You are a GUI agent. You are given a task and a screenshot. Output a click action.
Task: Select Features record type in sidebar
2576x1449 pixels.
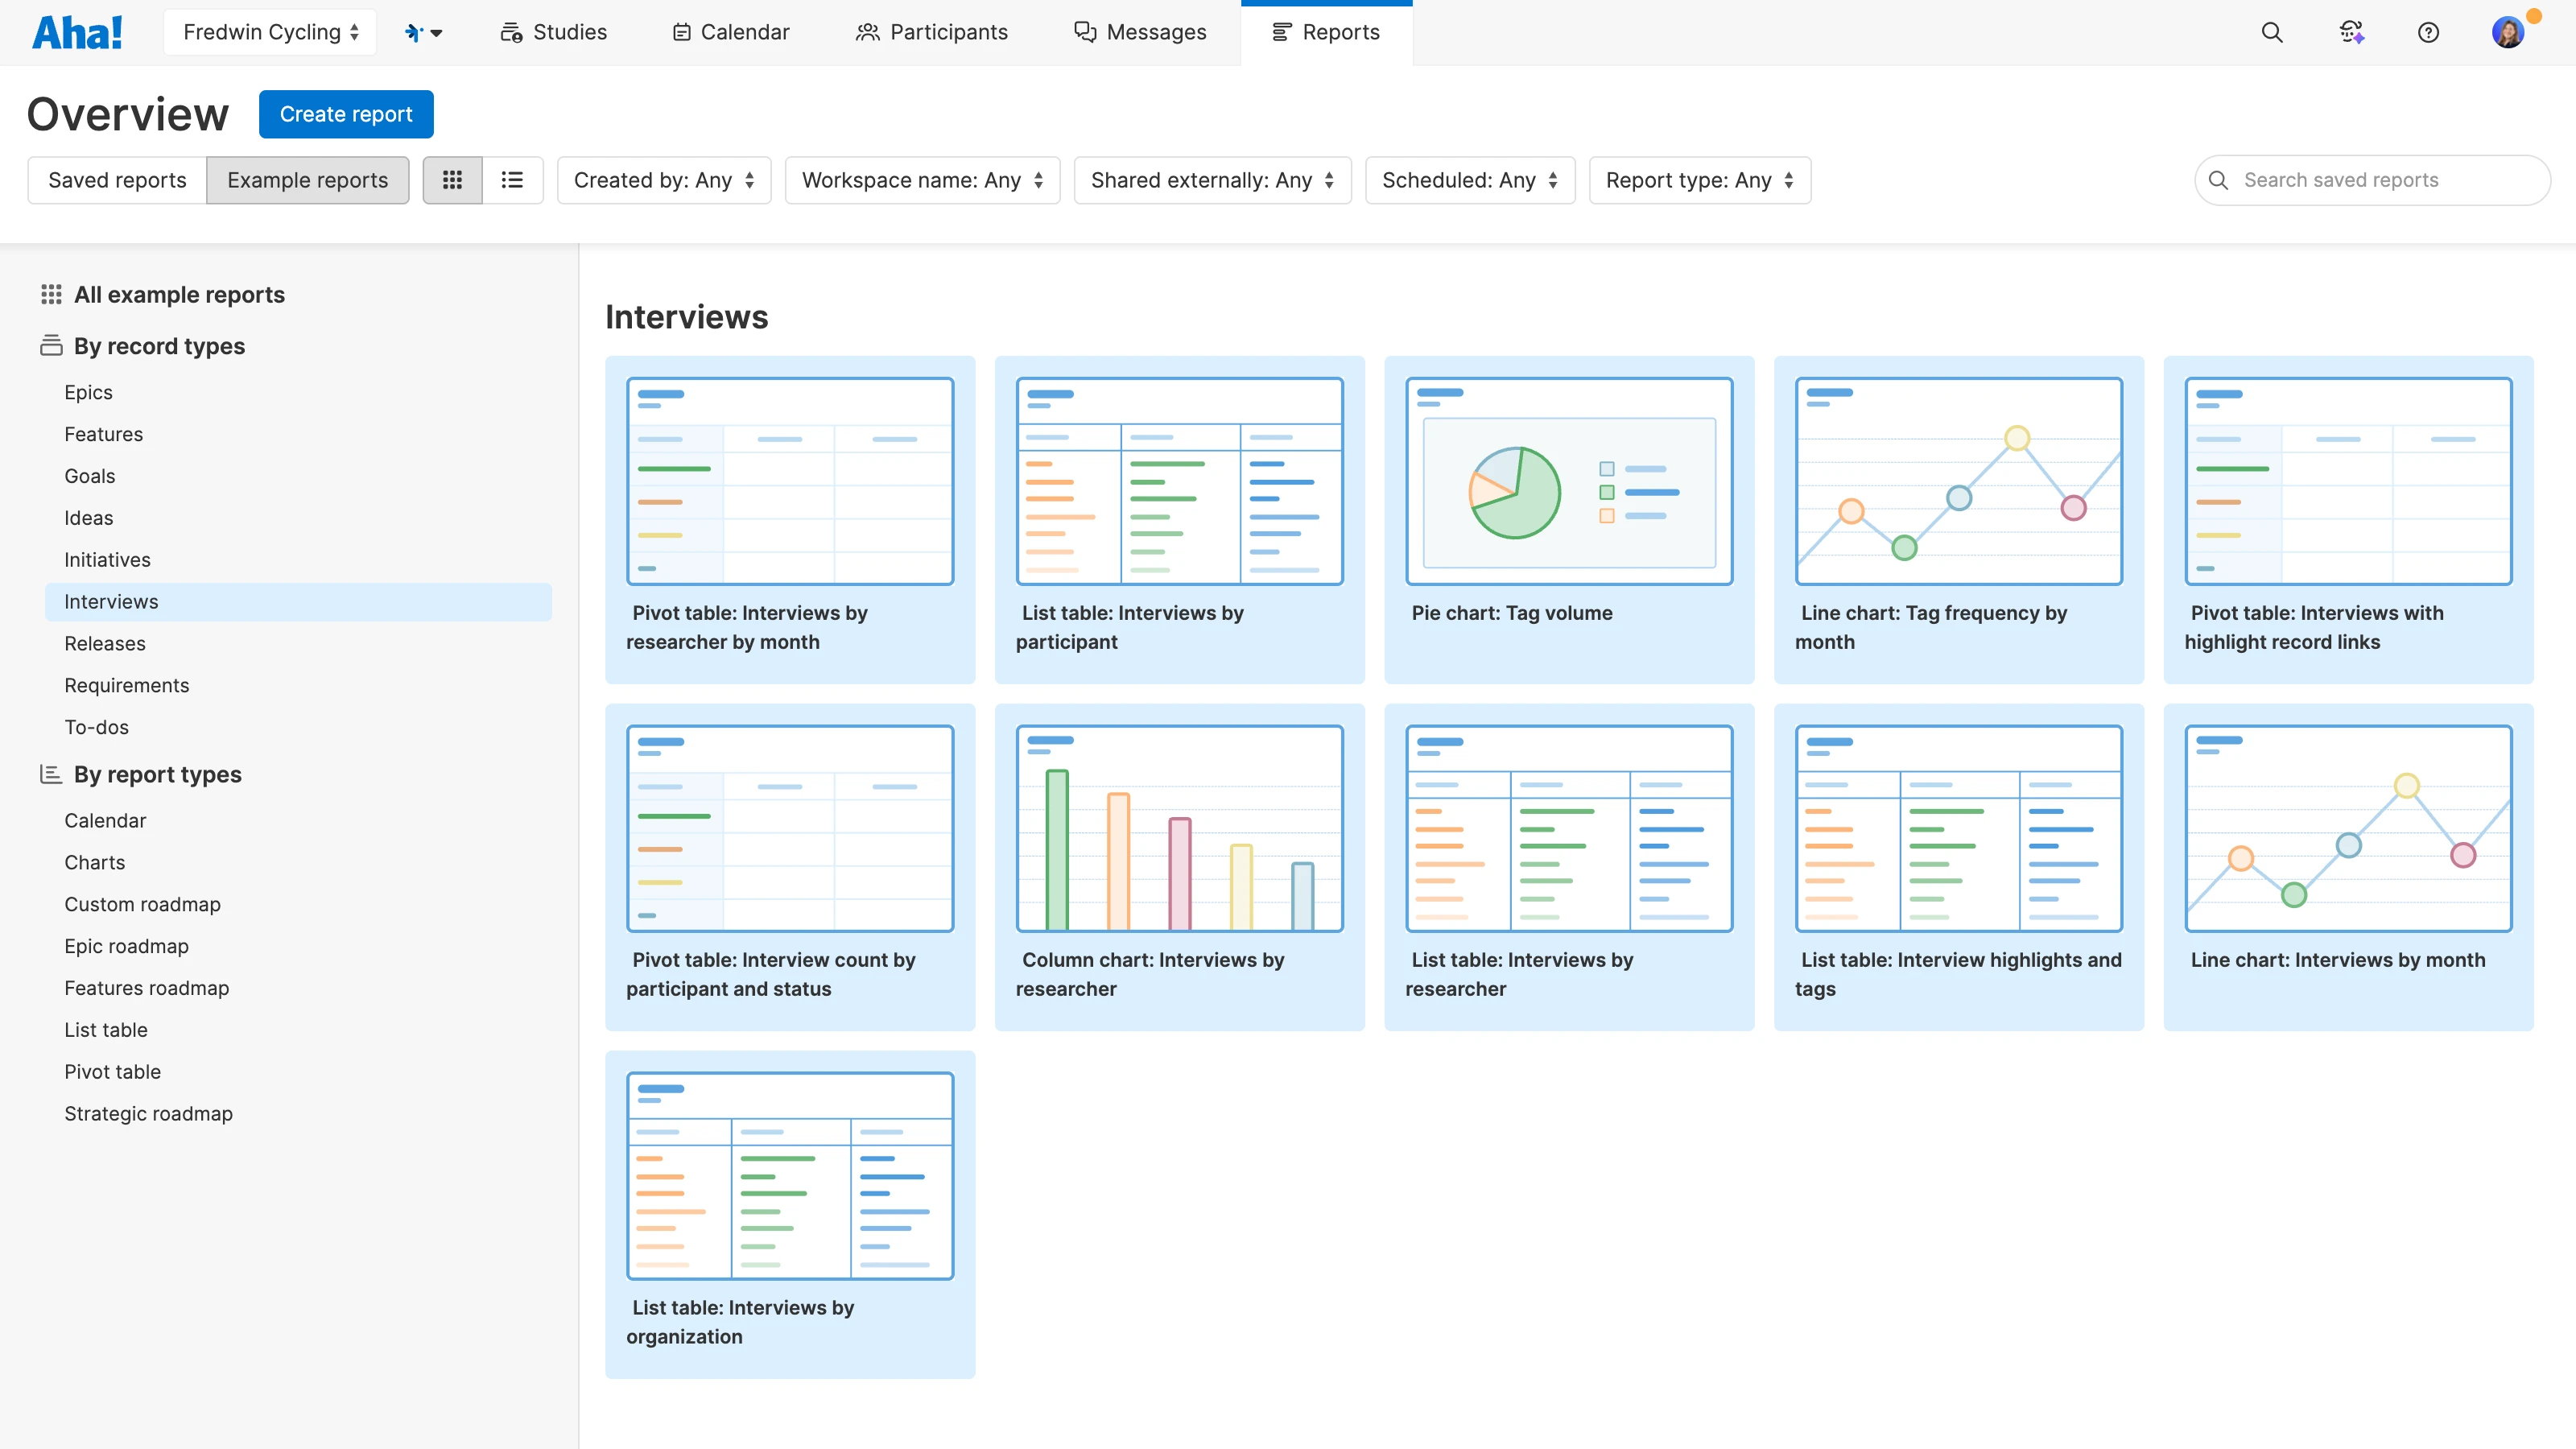(103, 434)
